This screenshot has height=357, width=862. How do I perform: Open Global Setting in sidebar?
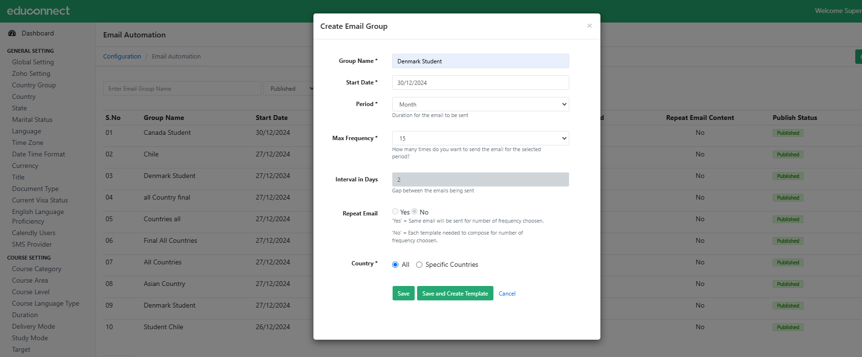click(33, 62)
